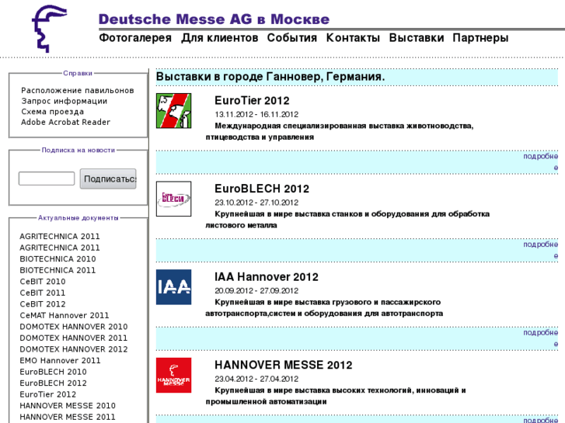Open Расположение павильонов link
The image size is (565, 423).
pyautogui.click(x=78, y=90)
